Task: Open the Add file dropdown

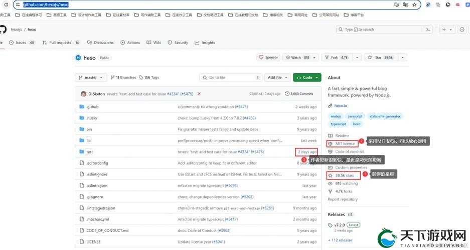Action: tap(277, 77)
